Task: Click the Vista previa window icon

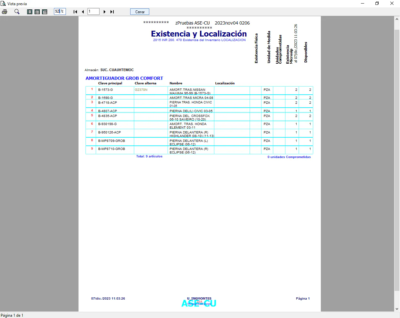Action: point(3,4)
